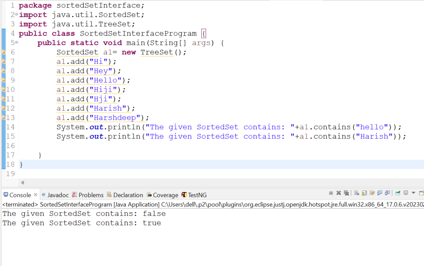Viewport: 424px width, 266px height.
Task: Click the package name sortedSetInterface on line 1
Action: click(98, 5)
